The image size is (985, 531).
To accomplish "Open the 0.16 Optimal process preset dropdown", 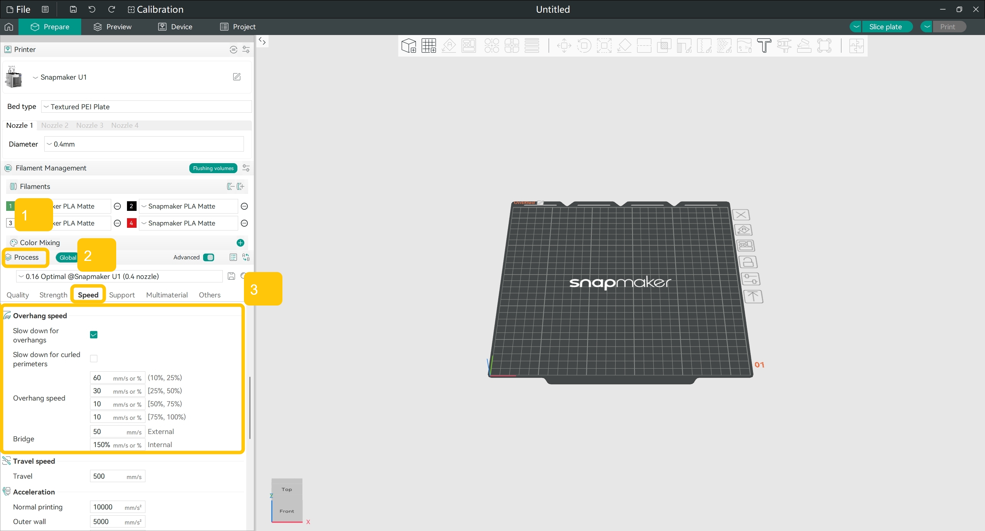I will point(119,276).
